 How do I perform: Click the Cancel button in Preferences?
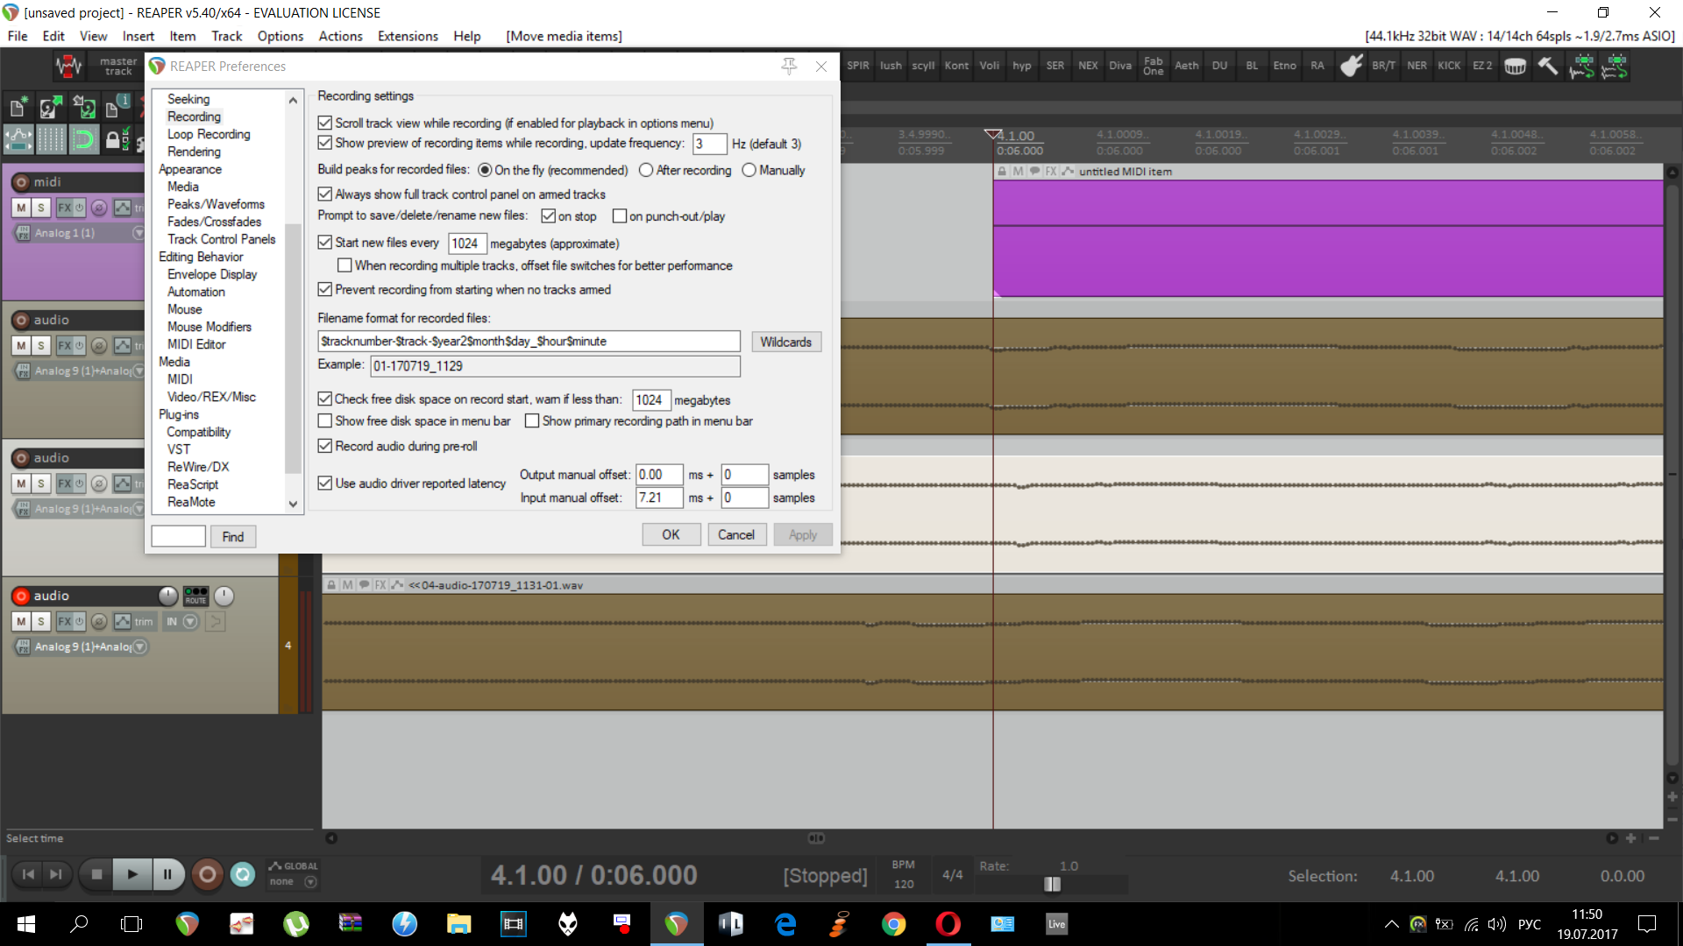[x=736, y=534]
